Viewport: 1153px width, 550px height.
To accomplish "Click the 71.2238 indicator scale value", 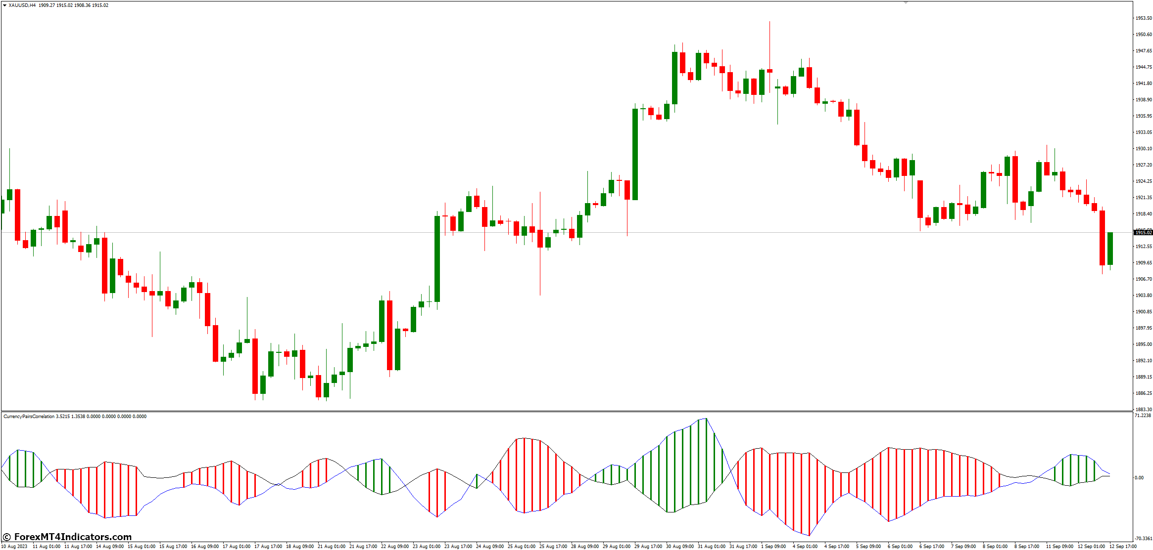I will [x=1143, y=416].
